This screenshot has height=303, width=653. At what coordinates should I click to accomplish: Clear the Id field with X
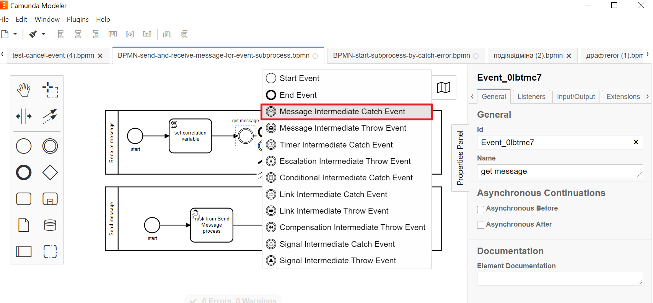(636, 142)
